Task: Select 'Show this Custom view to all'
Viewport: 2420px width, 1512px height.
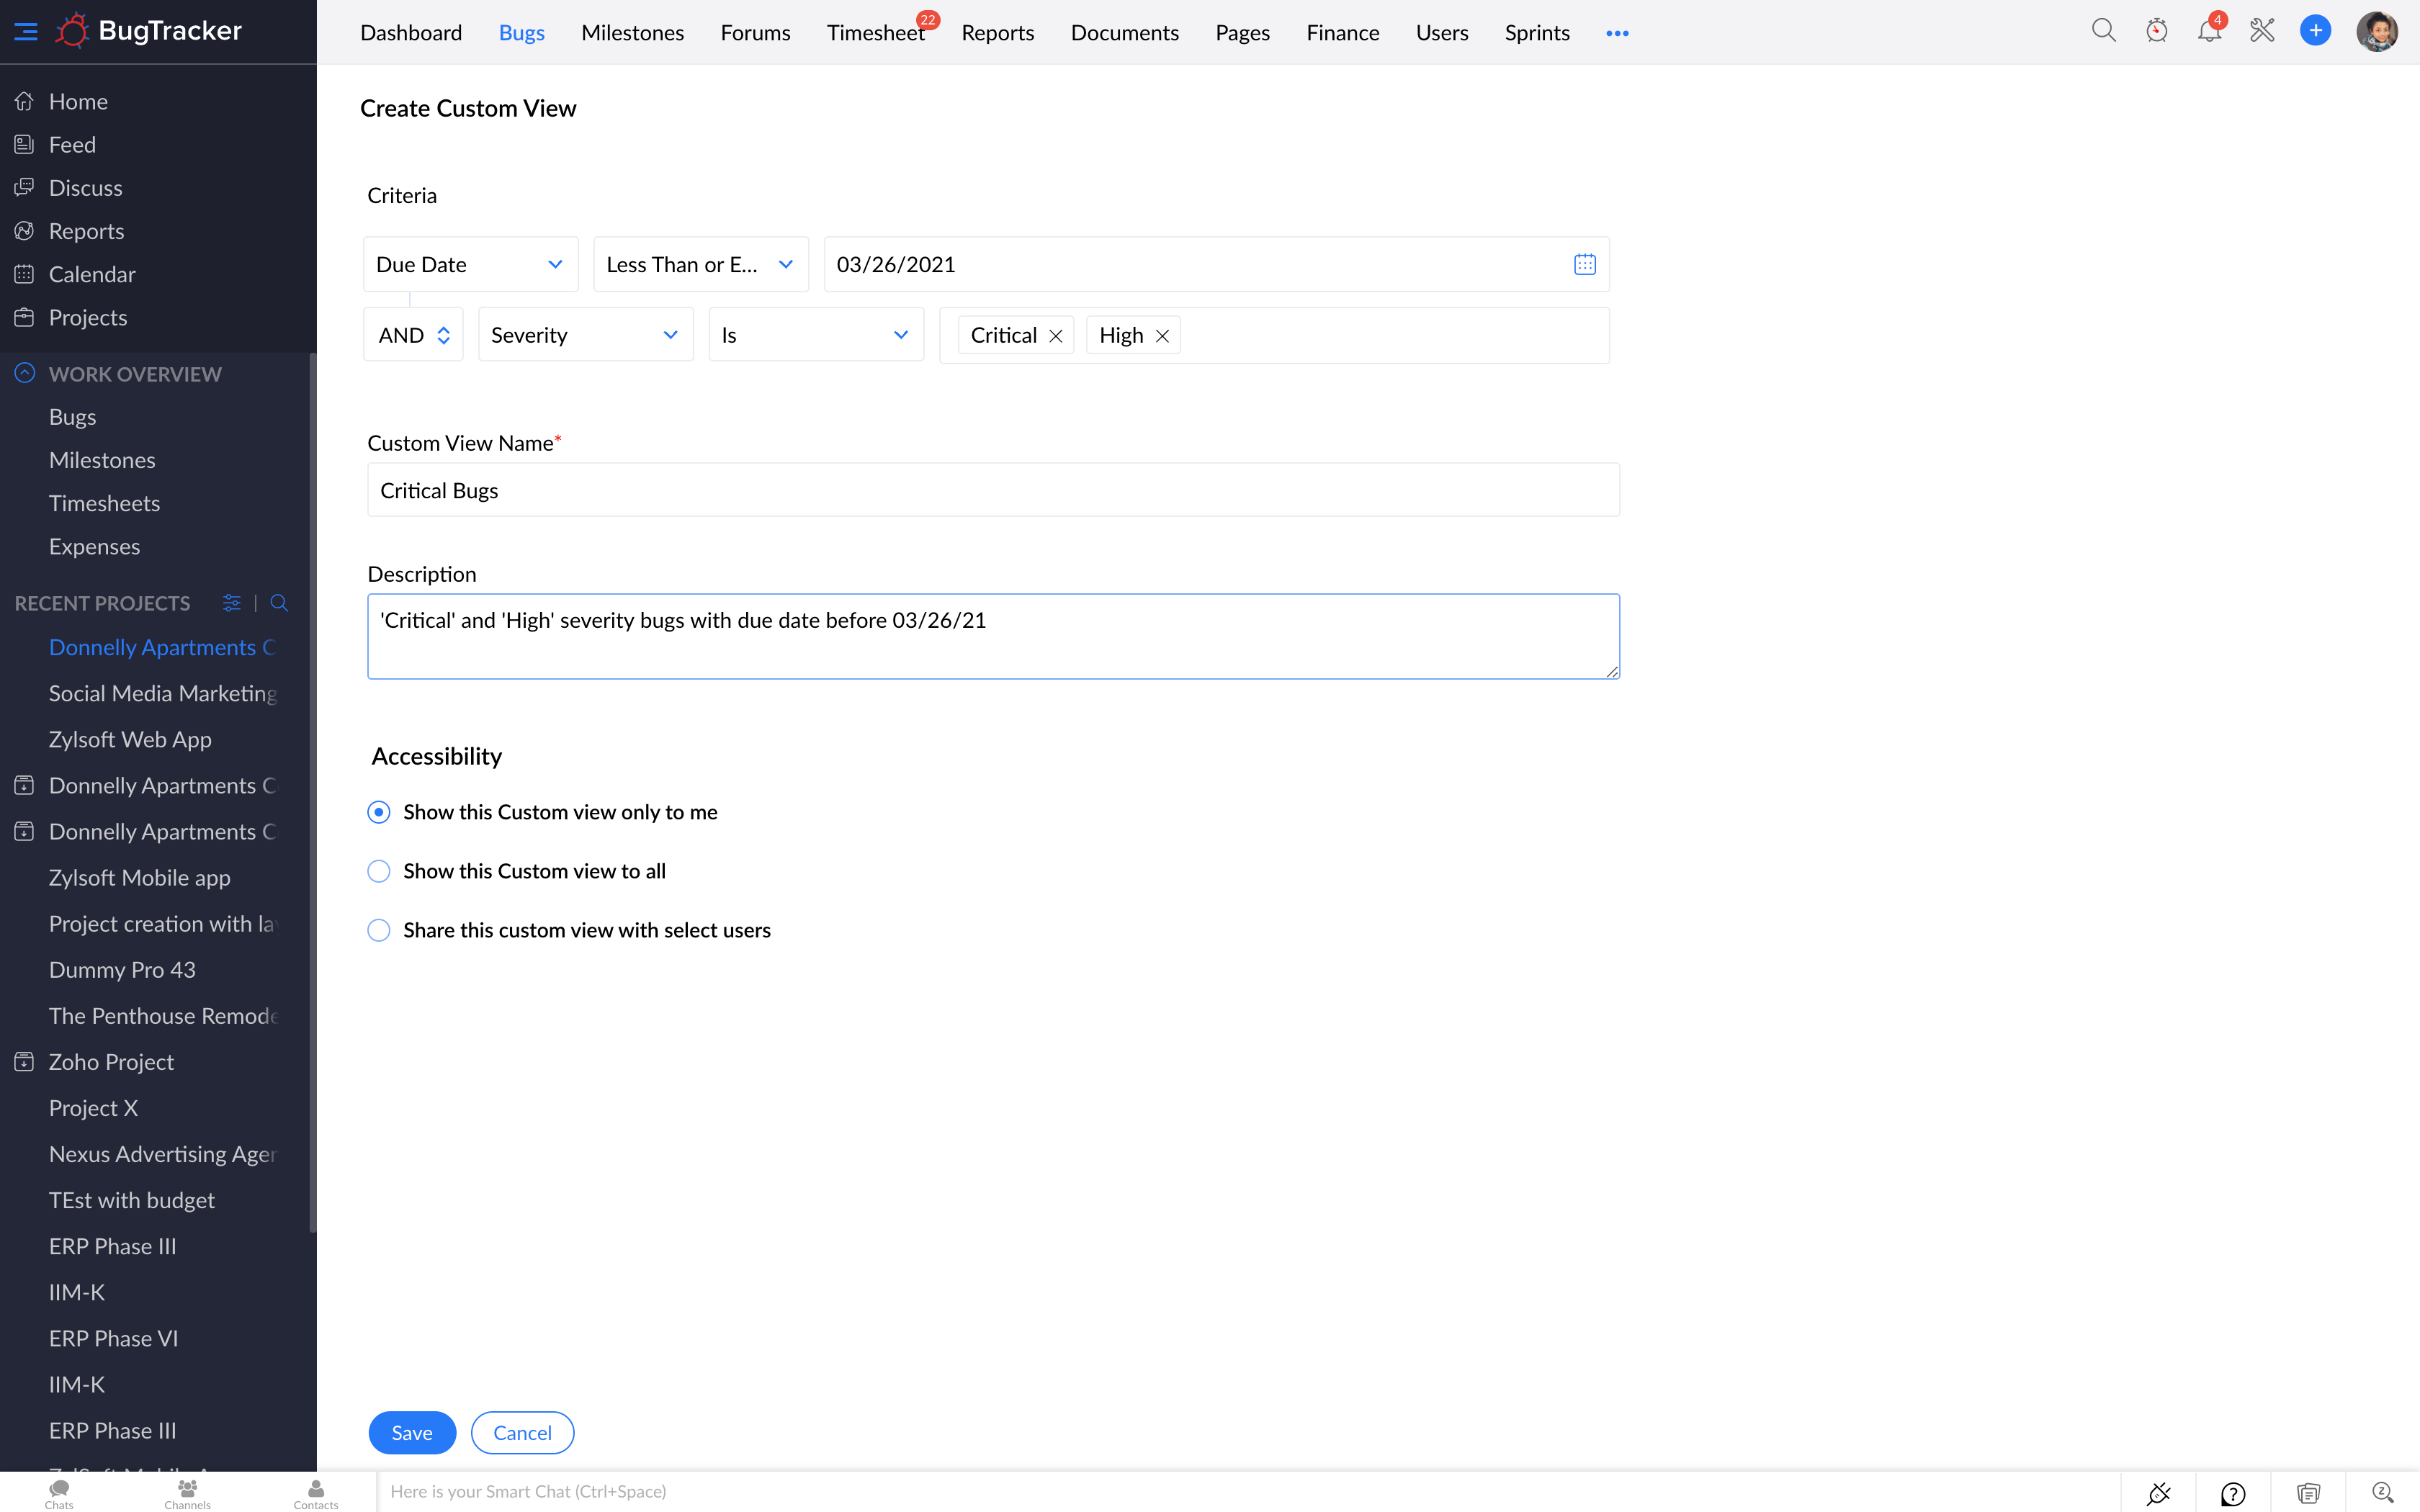Action: pyautogui.click(x=378, y=871)
